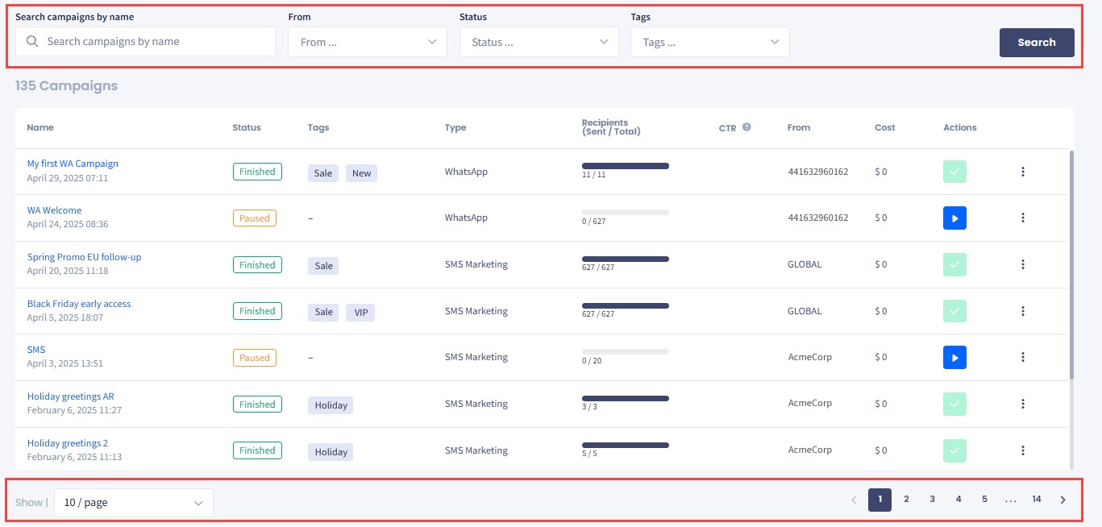Open the Status filter dropdown

pos(539,42)
